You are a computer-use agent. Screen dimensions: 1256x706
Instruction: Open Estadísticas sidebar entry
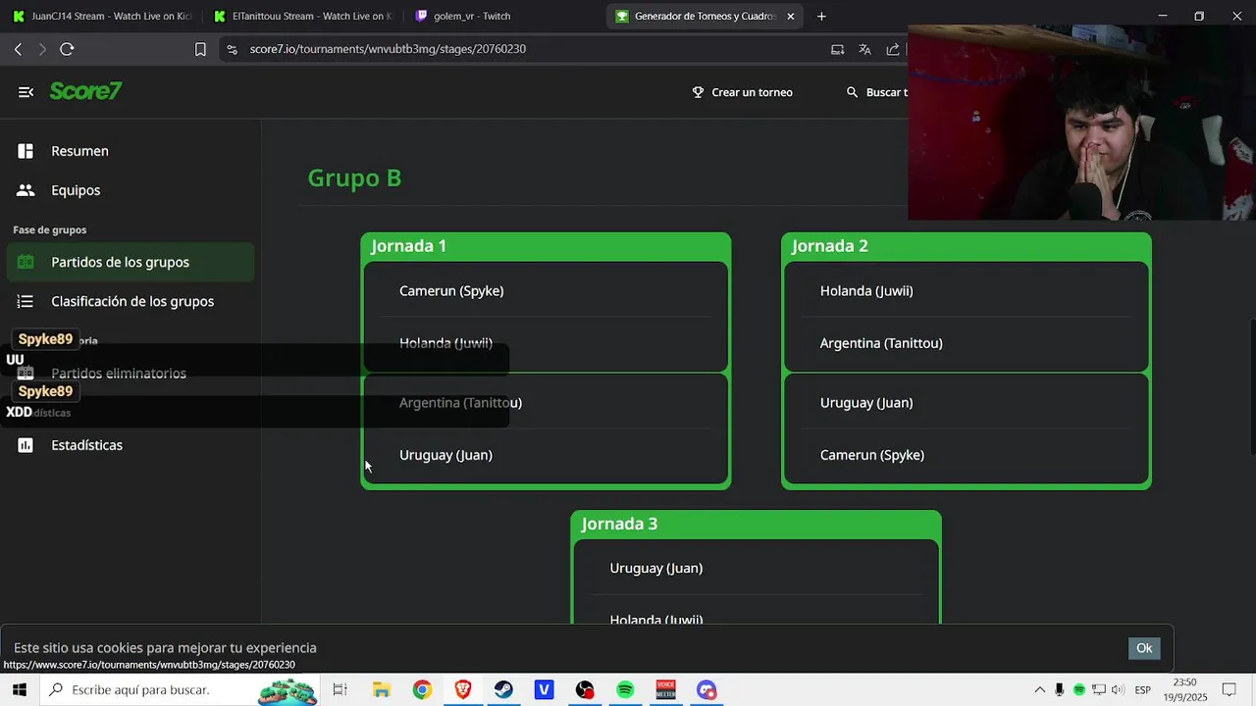[x=86, y=445]
